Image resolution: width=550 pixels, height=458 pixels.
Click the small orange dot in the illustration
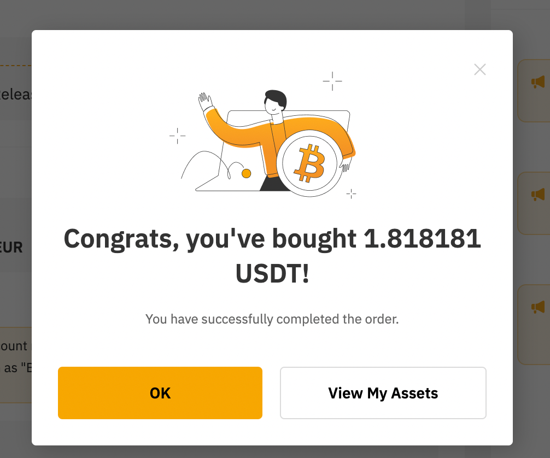click(x=246, y=173)
